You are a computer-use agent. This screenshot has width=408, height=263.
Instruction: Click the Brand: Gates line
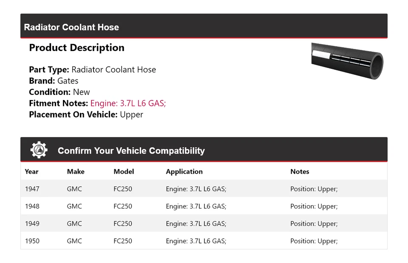coord(54,81)
